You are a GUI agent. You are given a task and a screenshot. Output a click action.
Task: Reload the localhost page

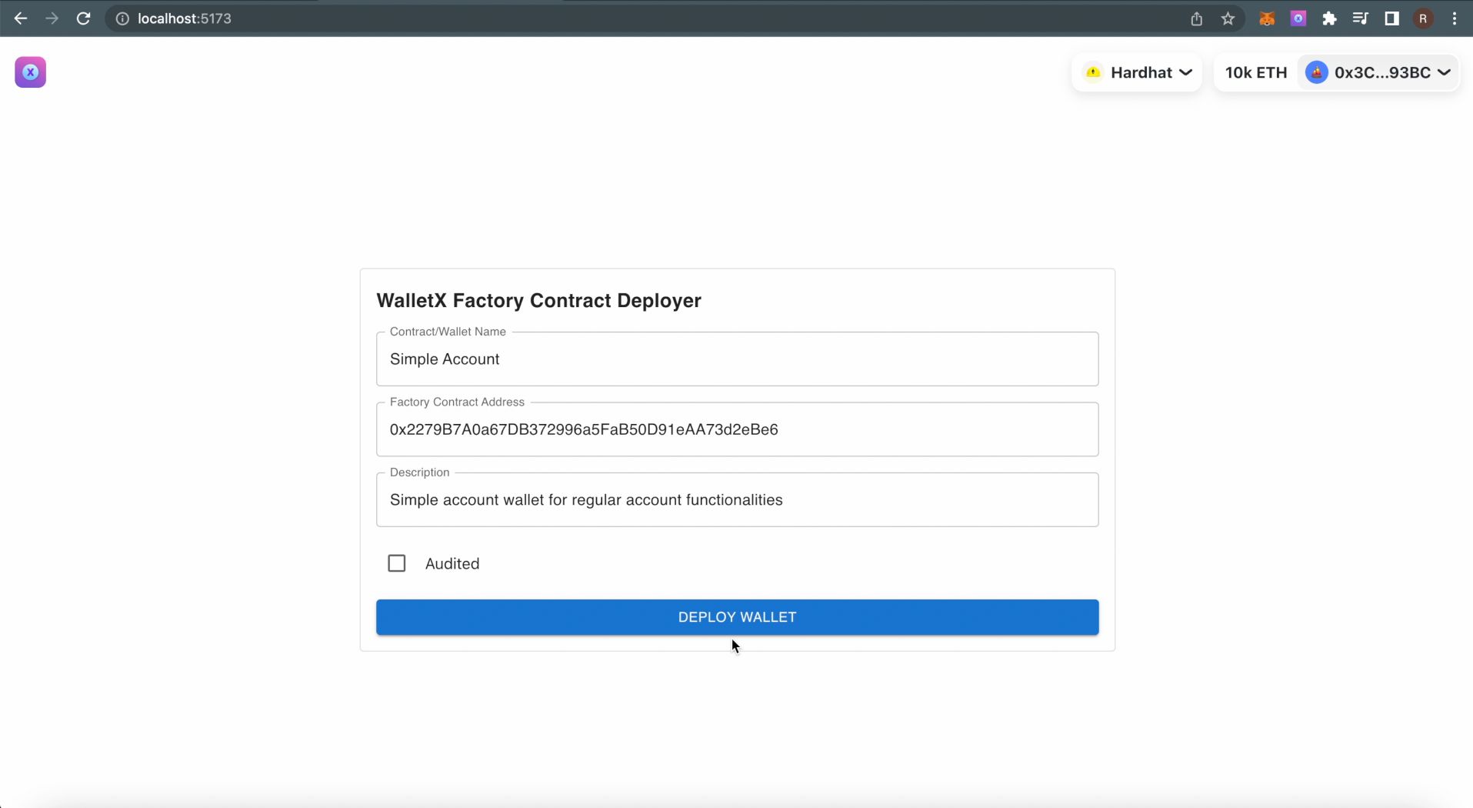click(83, 18)
